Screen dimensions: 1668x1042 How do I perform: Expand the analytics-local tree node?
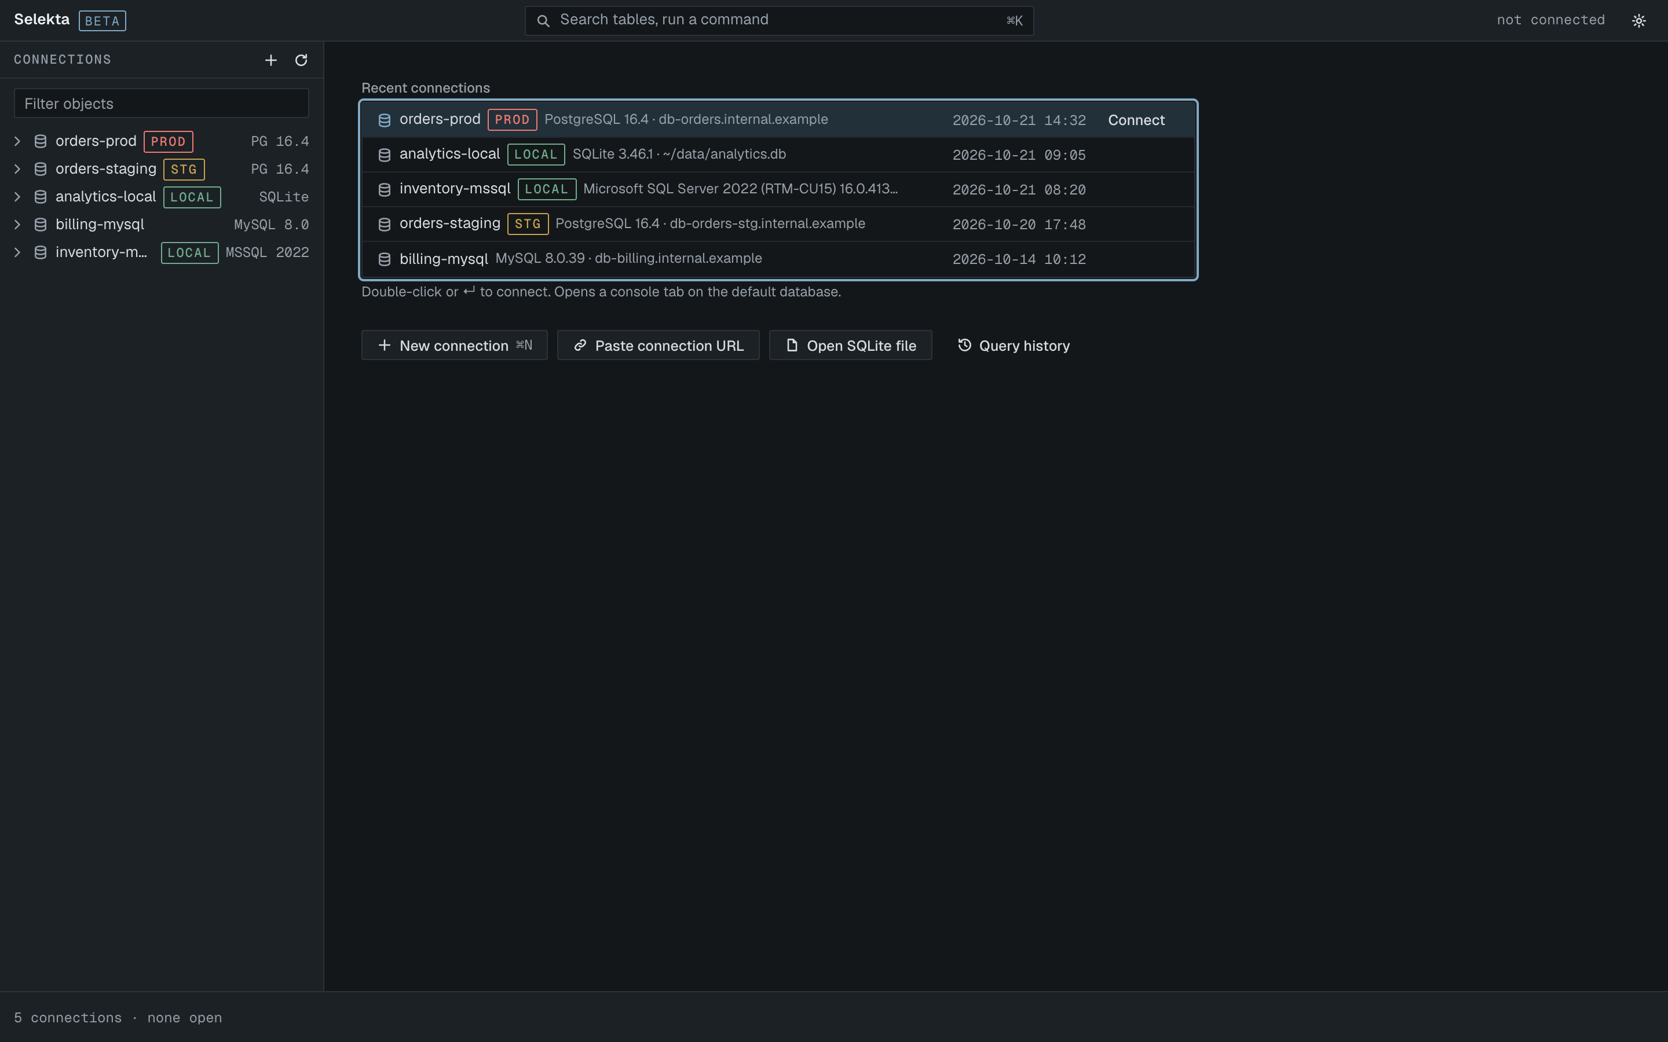pos(17,197)
